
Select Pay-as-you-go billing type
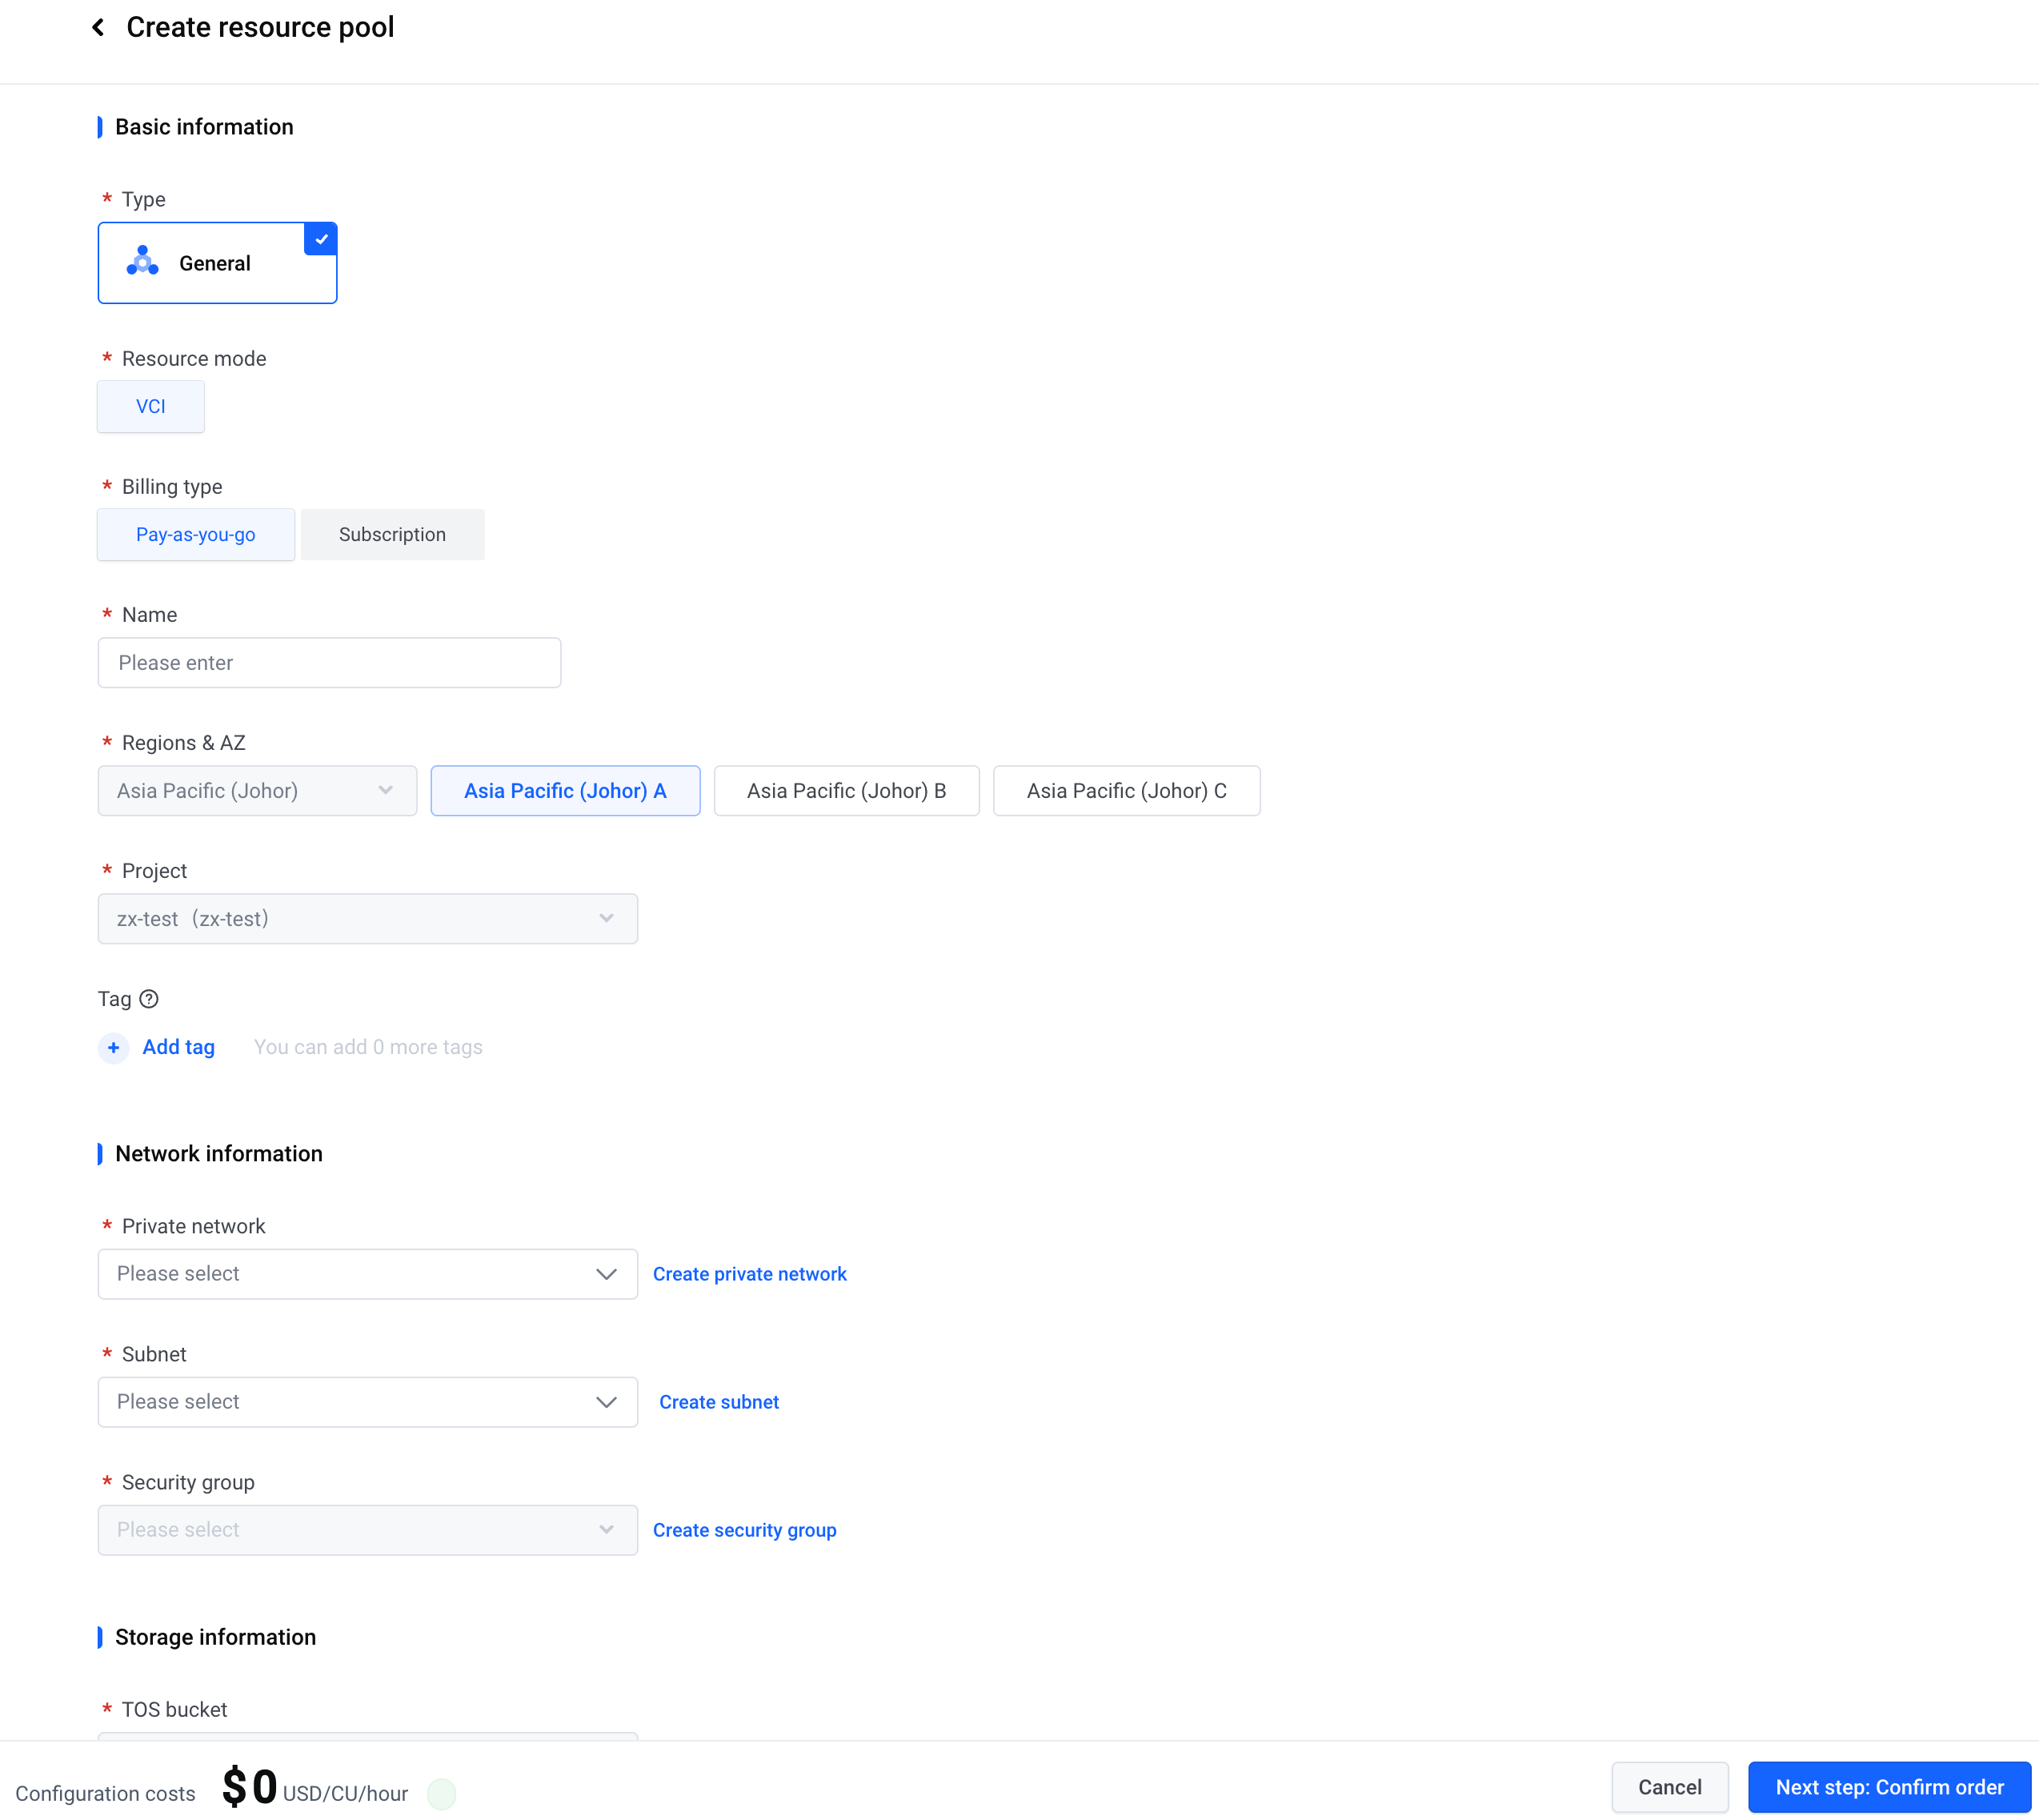196,534
